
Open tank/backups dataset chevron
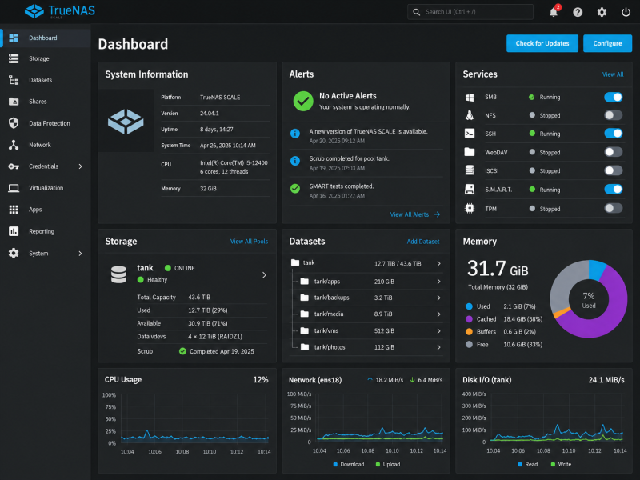coord(438,298)
